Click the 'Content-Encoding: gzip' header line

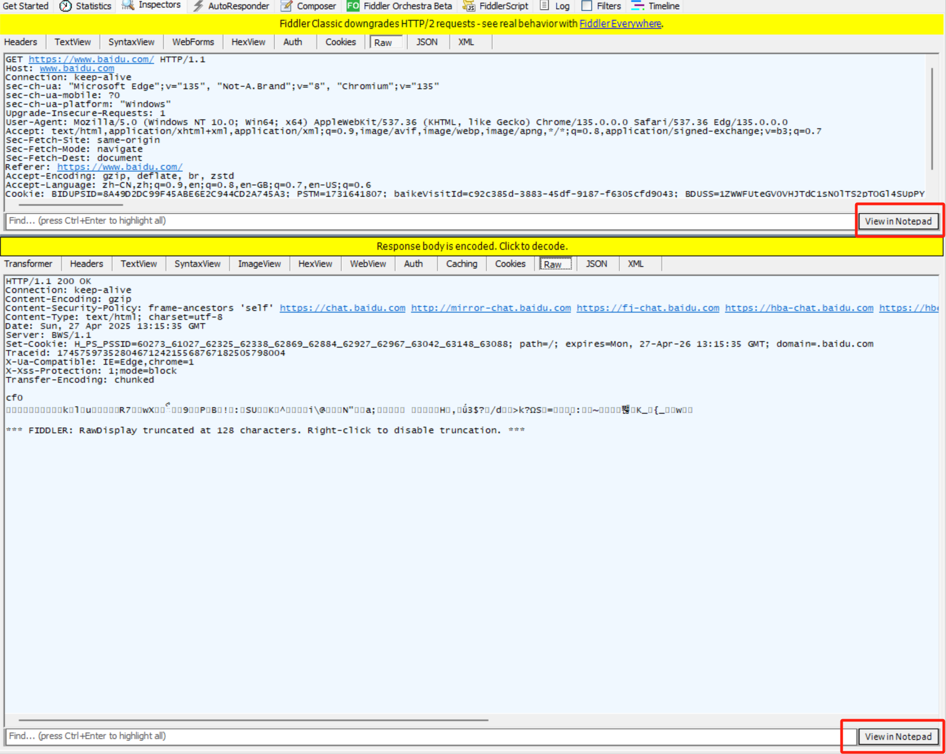(x=69, y=299)
